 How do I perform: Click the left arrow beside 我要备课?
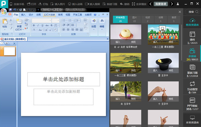click(x=151, y=4)
